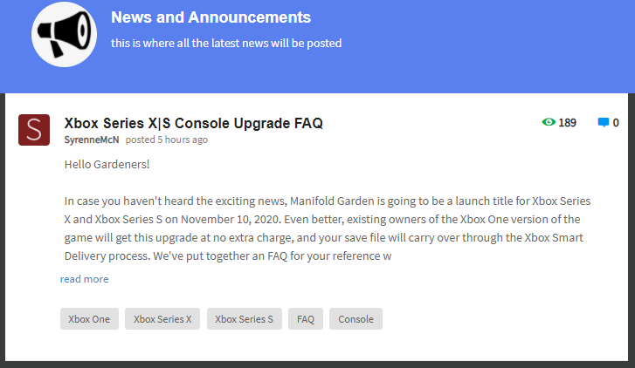Click the green eye views icon
635x368 pixels.
pos(549,123)
